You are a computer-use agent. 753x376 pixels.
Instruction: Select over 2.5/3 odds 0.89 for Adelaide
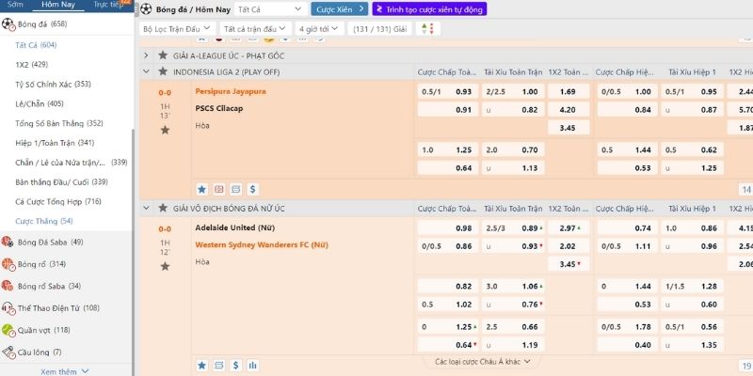514,227
